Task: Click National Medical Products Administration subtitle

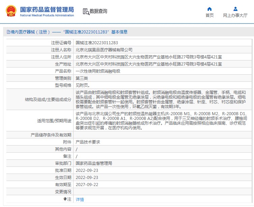Action: point(47,16)
